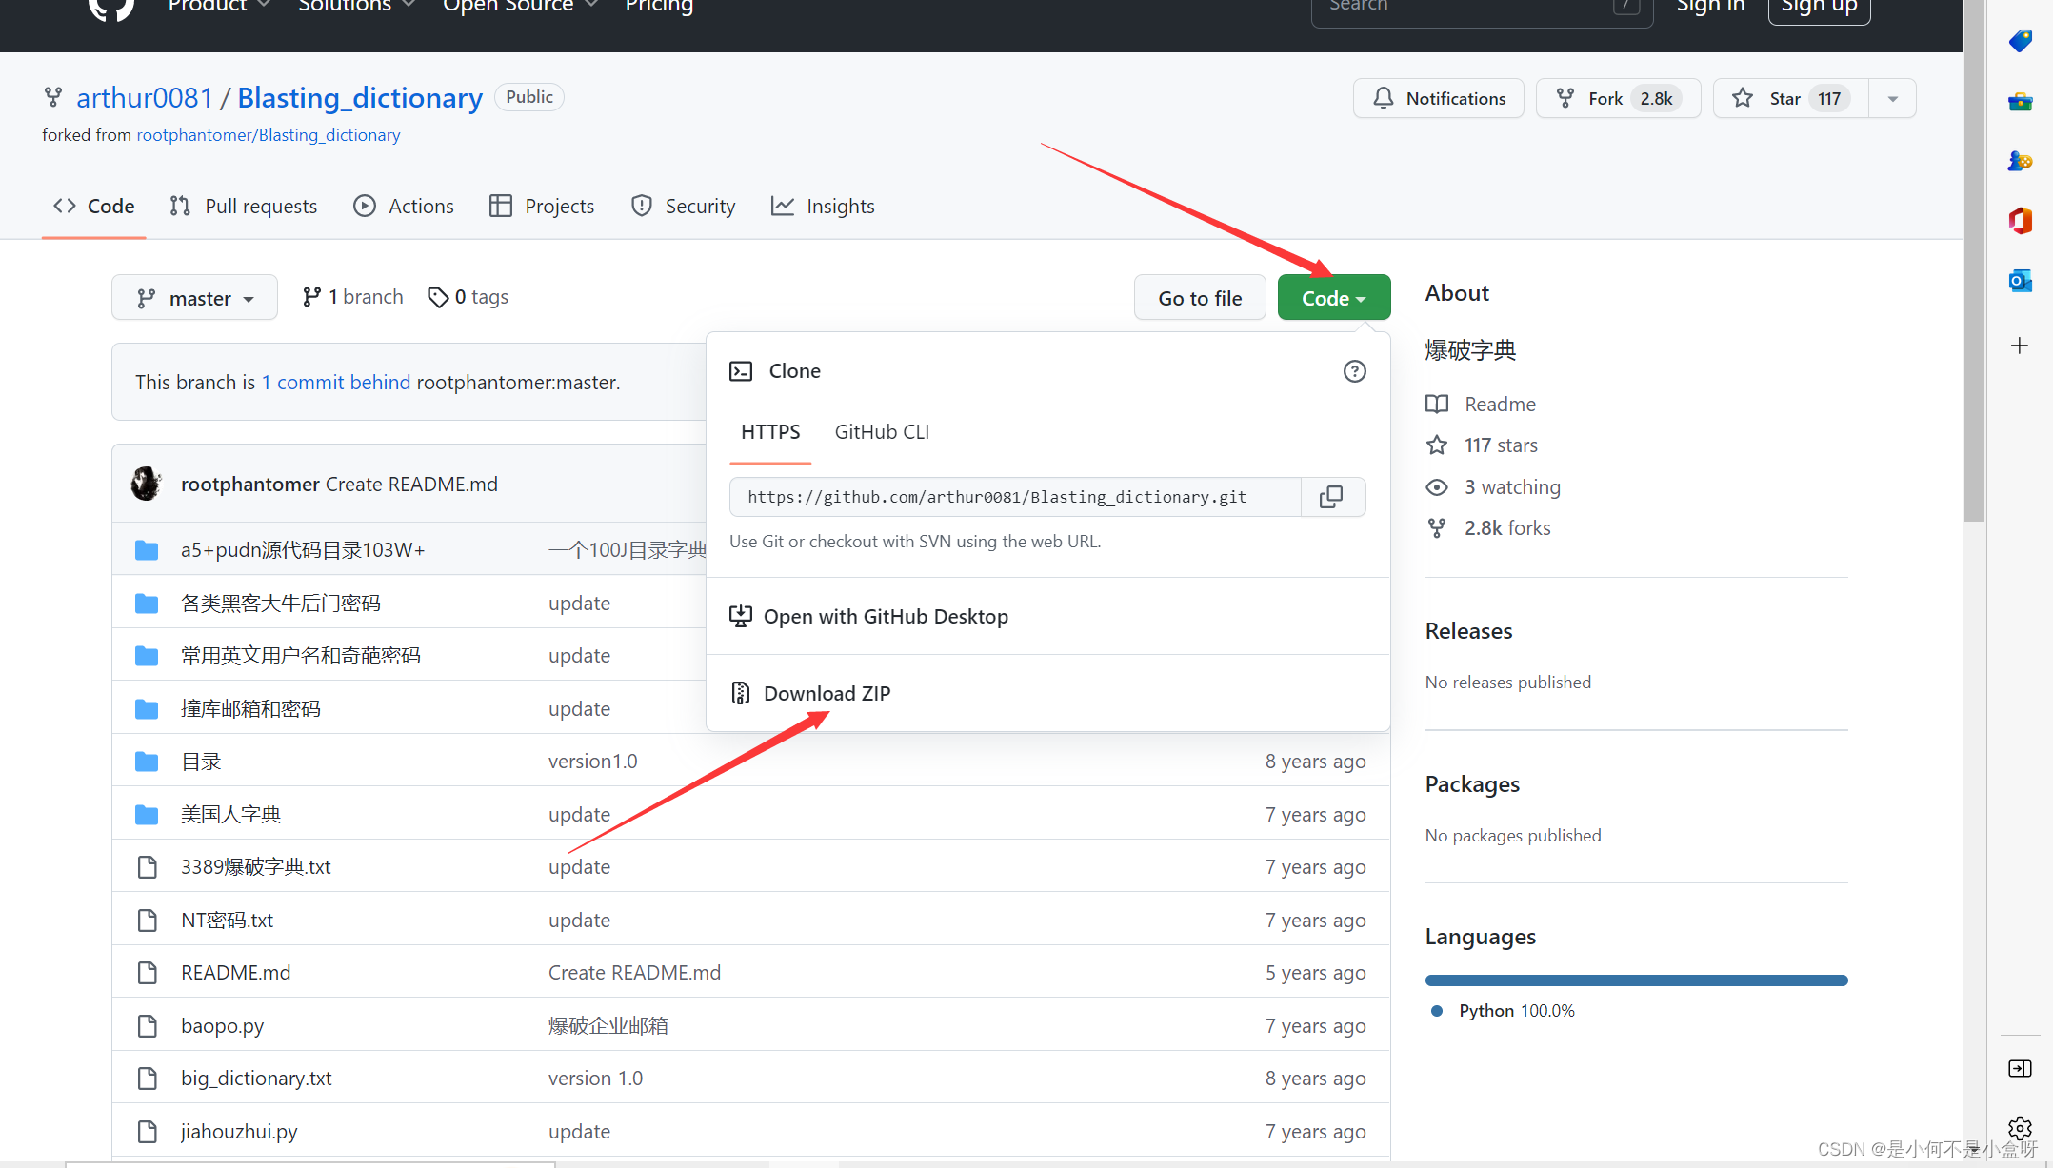This screenshot has width=2053, height=1168.
Task: Open the big_dictionary.txt file
Action: [x=256, y=1078]
